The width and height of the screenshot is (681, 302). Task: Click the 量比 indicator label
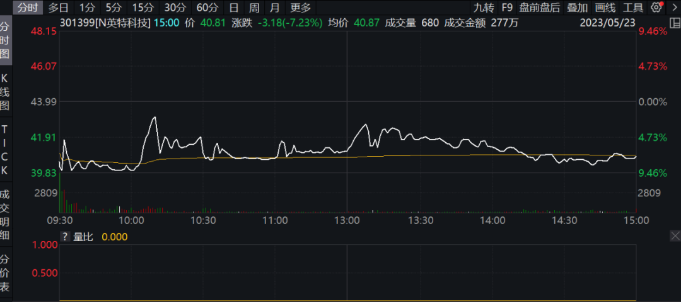pos(83,237)
